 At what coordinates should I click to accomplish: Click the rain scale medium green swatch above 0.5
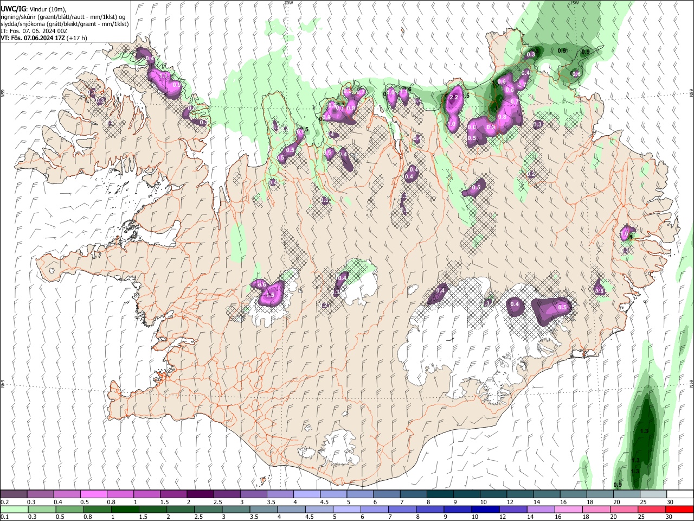69,509
